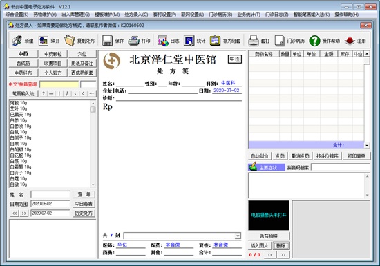Viewport: 380px width, 266px height.
Task: Click the 复制处方 folder icon
Action: 70,41
